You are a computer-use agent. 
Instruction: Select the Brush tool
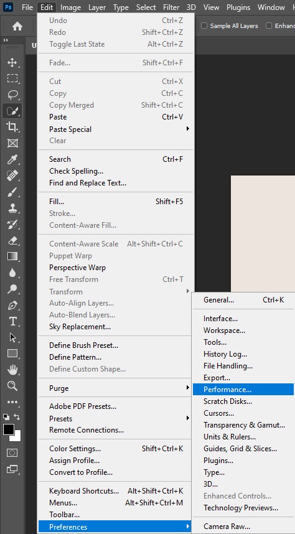(x=12, y=192)
